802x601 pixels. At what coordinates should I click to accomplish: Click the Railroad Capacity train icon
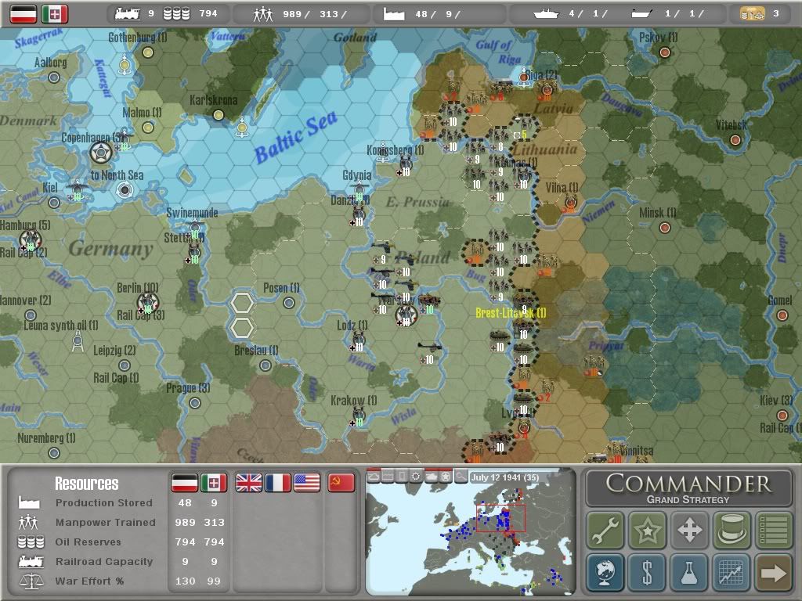pos(31,561)
